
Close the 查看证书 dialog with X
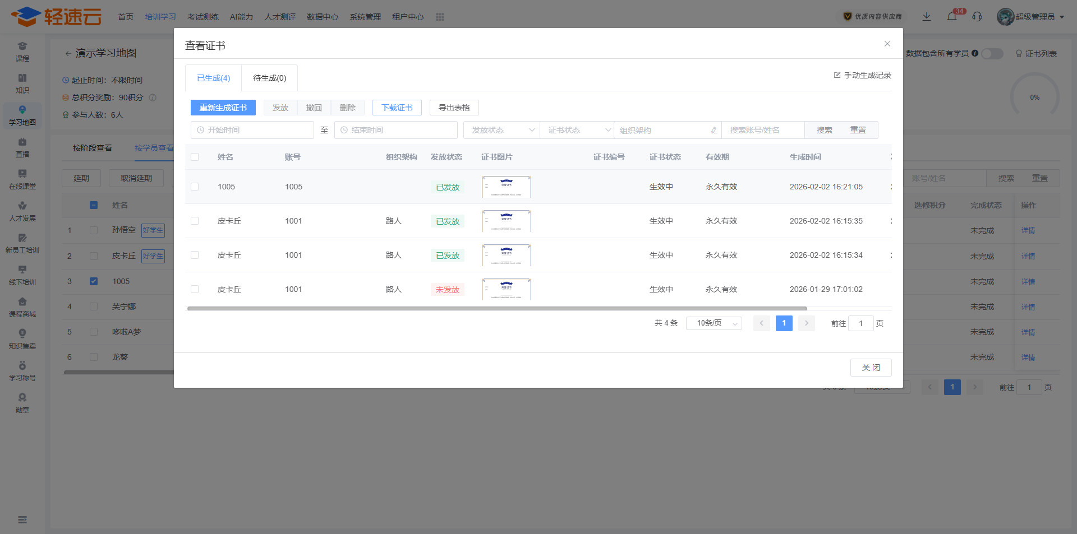pos(887,44)
